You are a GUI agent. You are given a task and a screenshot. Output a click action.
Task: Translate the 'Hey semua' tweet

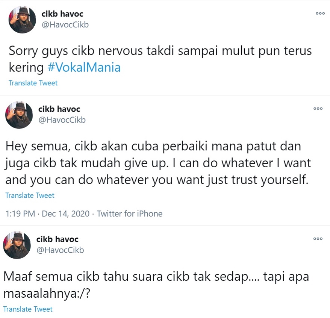30,195
